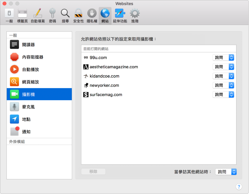Select the surfacemag.com site name
Image resolution: width=249 pixels, height=194 pixels.
click(106, 95)
